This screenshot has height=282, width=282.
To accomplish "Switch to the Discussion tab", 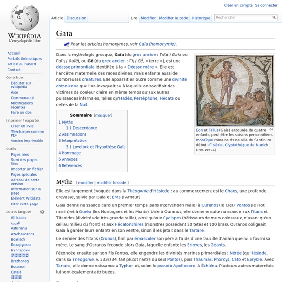I will coord(76,18).
